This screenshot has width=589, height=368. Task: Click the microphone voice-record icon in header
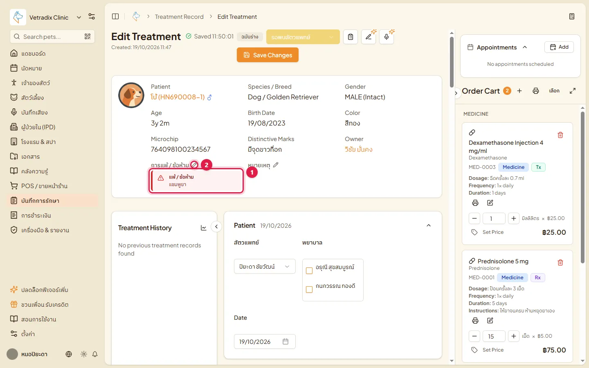coord(387,37)
